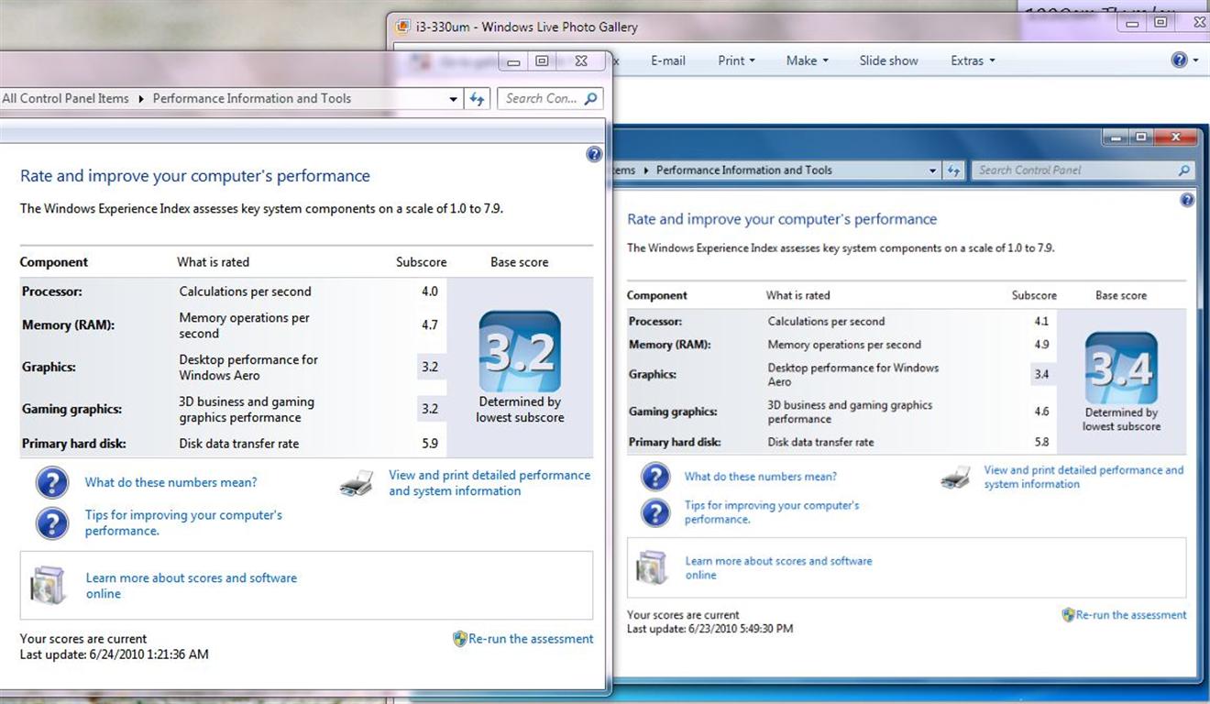Click the search magnifier in the left window

coord(591,99)
